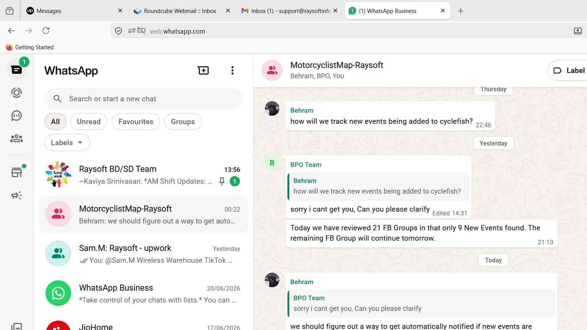Click the Label button in chat header
Image resolution: width=587 pixels, height=330 pixels.
click(x=569, y=70)
